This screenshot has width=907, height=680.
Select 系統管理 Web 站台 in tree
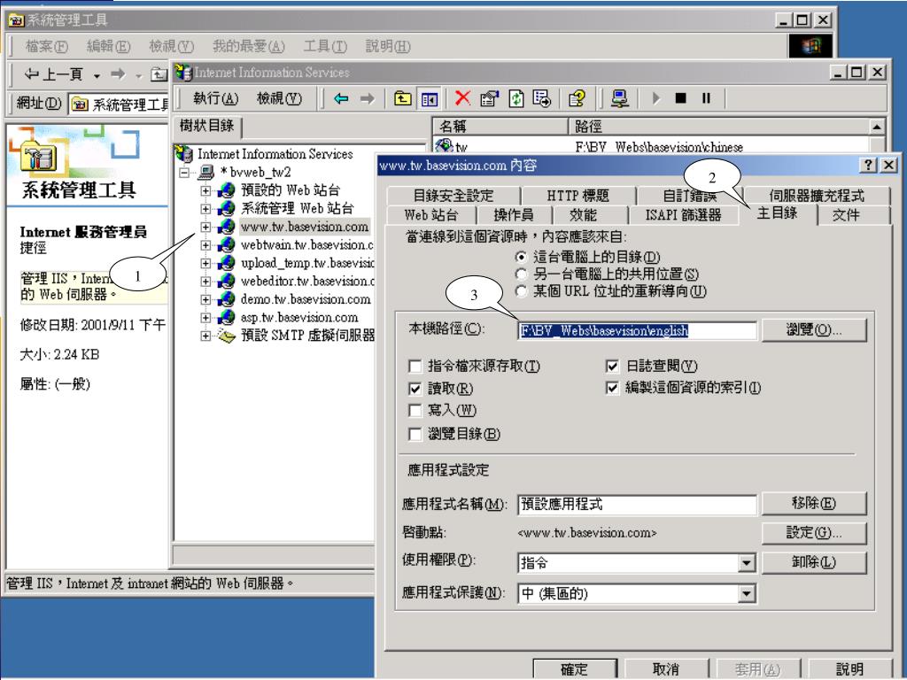click(x=297, y=208)
